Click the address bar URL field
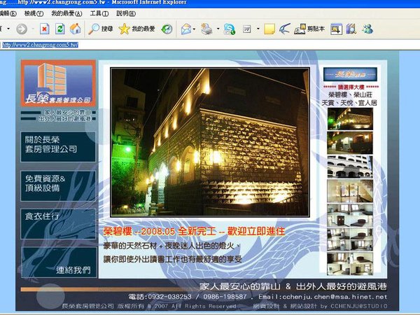This screenshot has width=420, height=315. tap(210, 45)
